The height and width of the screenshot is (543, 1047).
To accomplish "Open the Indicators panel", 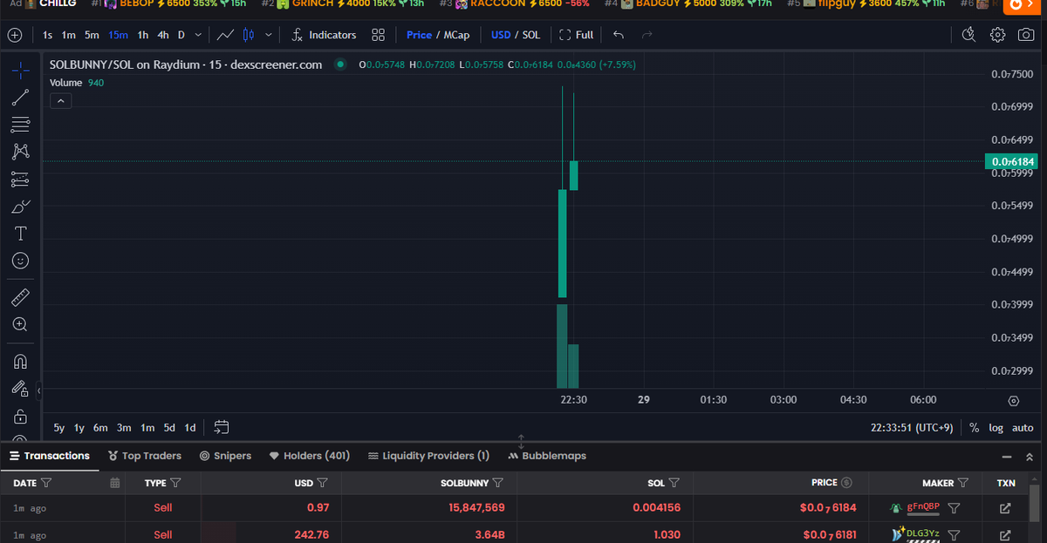I will 324,35.
